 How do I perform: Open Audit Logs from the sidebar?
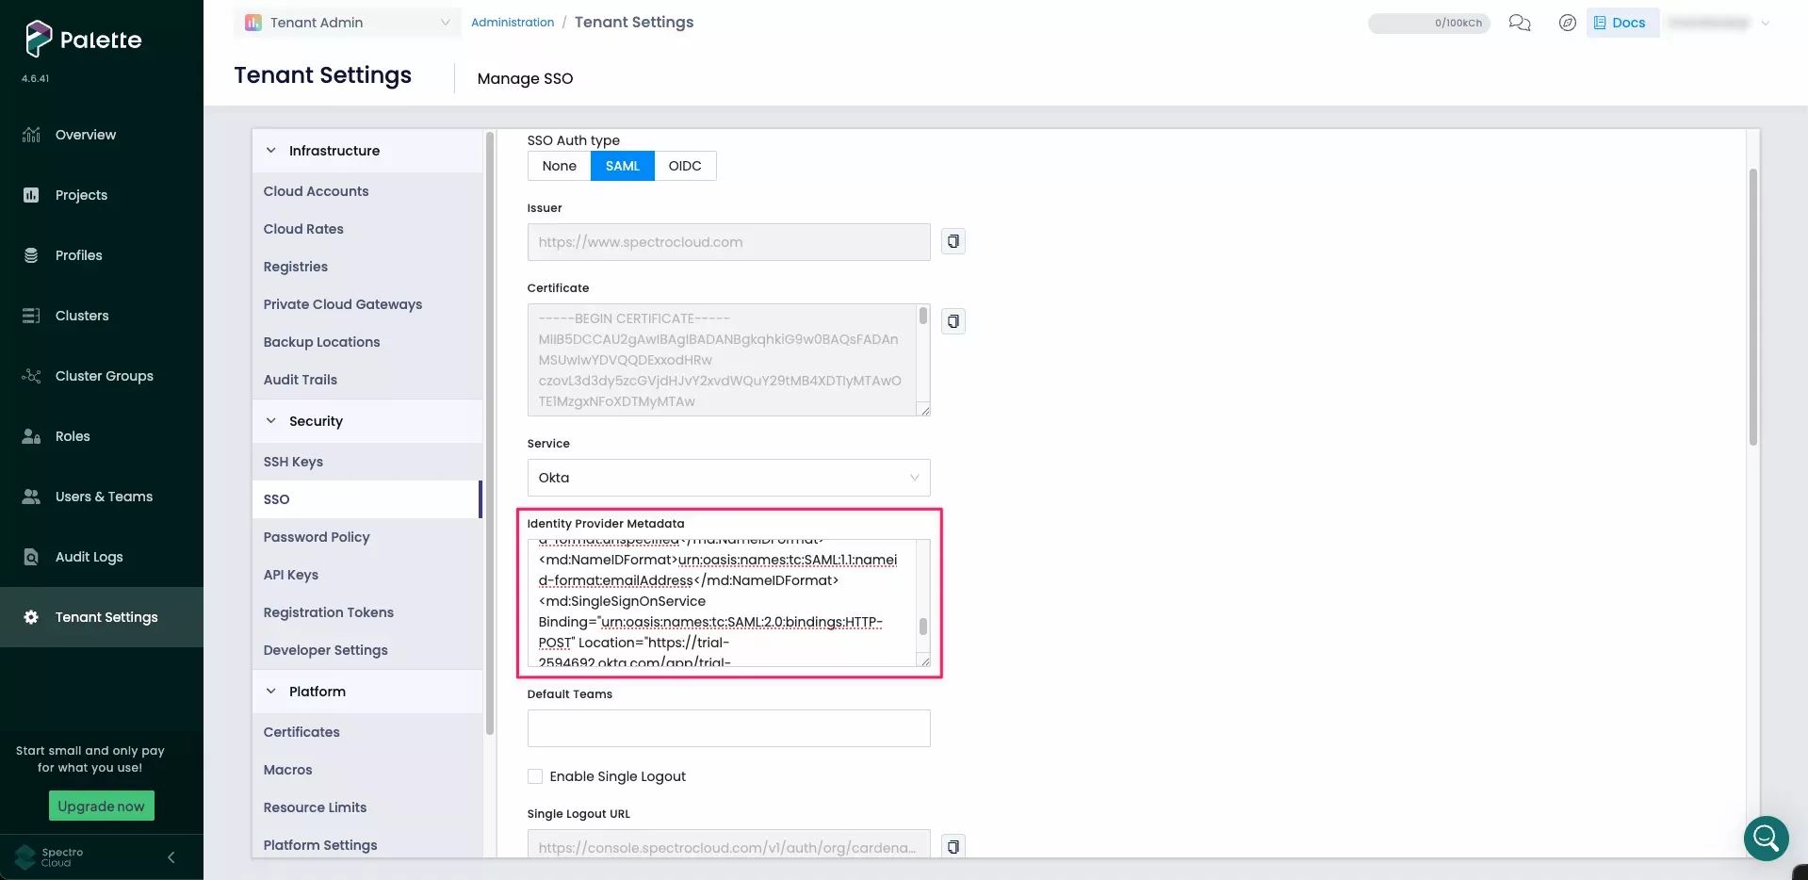click(89, 556)
